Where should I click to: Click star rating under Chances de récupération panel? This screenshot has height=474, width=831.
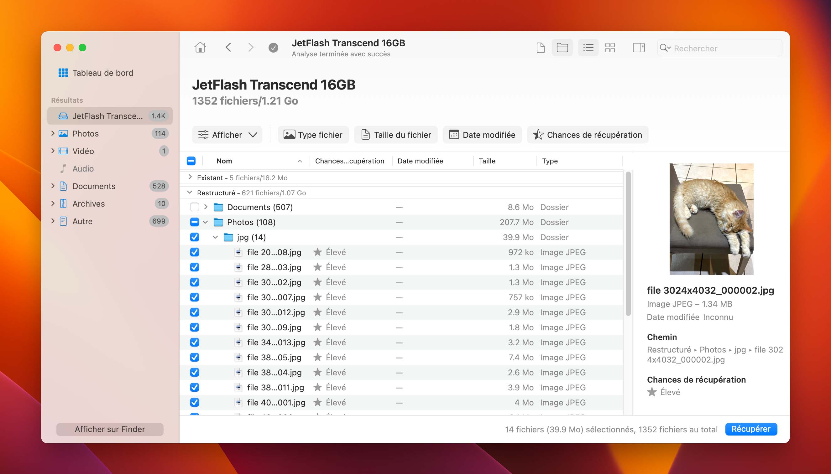(651, 392)
